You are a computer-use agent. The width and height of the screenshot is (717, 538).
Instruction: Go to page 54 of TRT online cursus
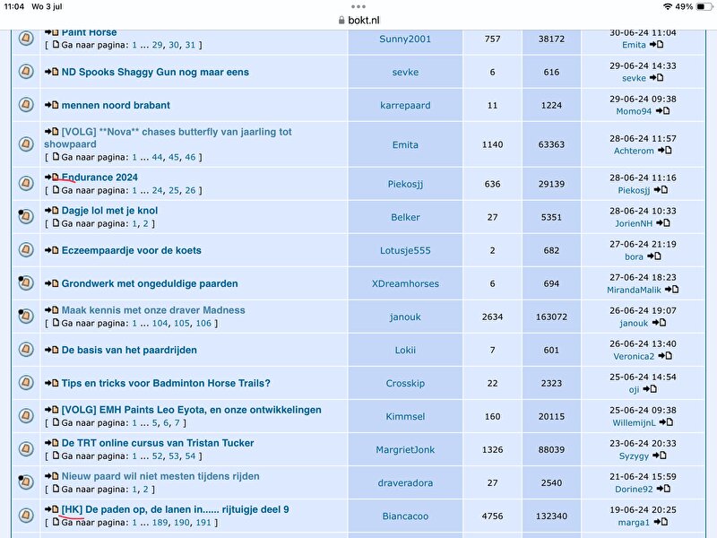(x=190, y=456)
